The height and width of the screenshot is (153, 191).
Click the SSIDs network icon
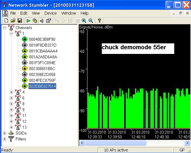(x=11, y=133)
